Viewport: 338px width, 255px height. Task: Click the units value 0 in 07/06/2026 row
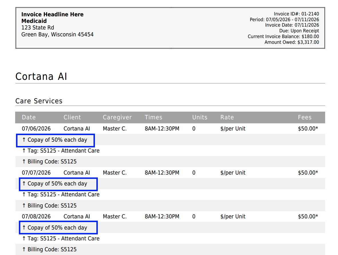[x=194, y=129]
